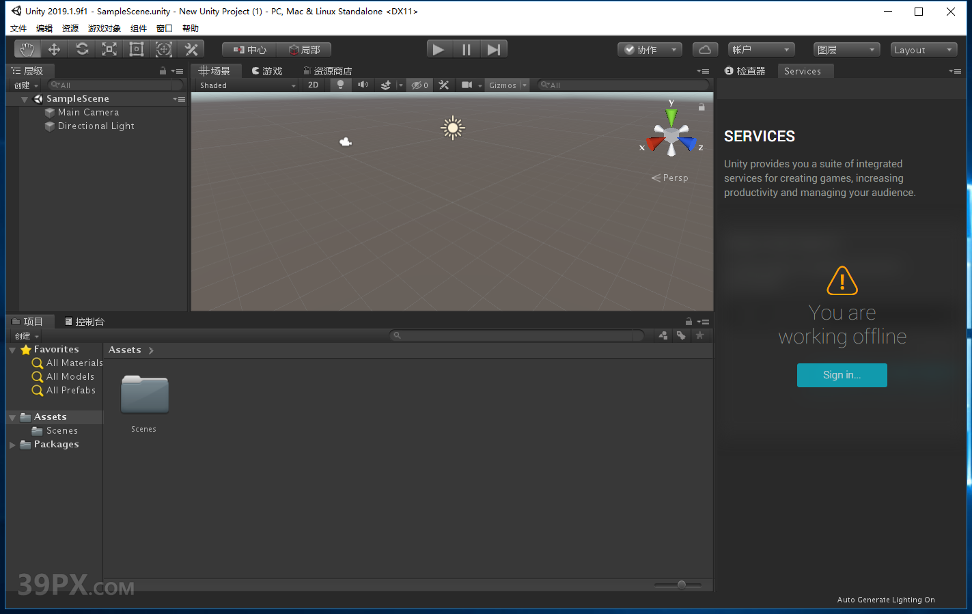Toggle scene audio speaker icon

[363, 85]
